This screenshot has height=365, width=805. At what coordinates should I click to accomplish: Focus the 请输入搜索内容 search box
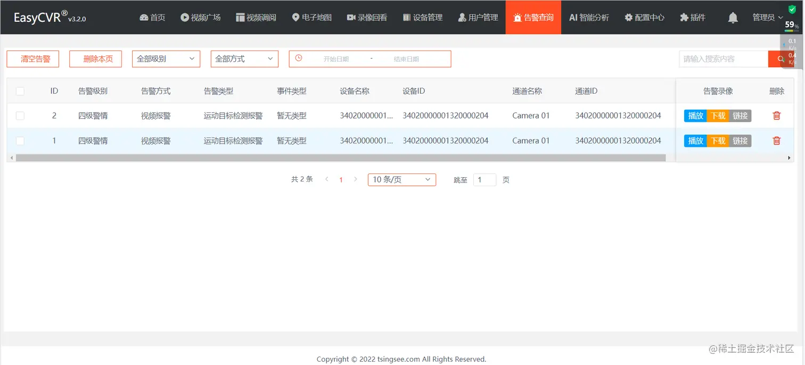pyautogui.click(x=724, y=59)
